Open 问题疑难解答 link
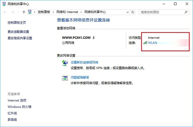 pyautogui.click(x=80, y=77)
